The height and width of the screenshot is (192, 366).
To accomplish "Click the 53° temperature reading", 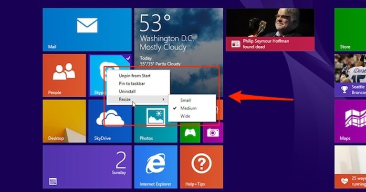I will (155, 23).
